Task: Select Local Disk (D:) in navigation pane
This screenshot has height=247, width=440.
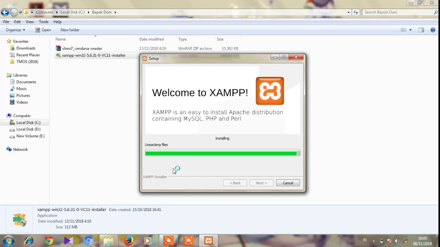Action: (28, 129)
